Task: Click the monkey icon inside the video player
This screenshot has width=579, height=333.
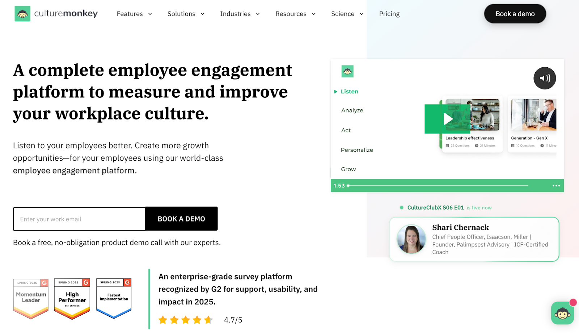Action: tap(347, 71)
